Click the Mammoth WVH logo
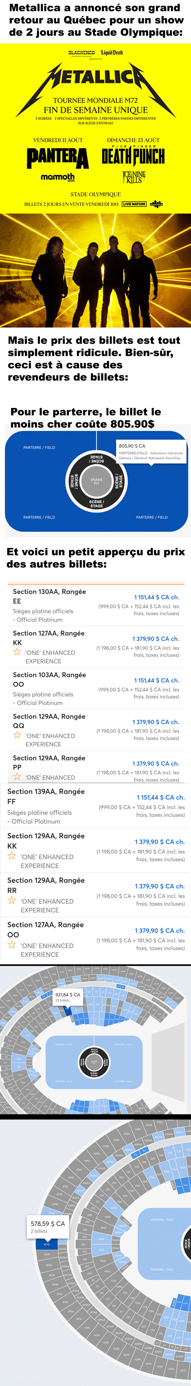The width and height of the screenshot is (191, 1386). (57, 177)
